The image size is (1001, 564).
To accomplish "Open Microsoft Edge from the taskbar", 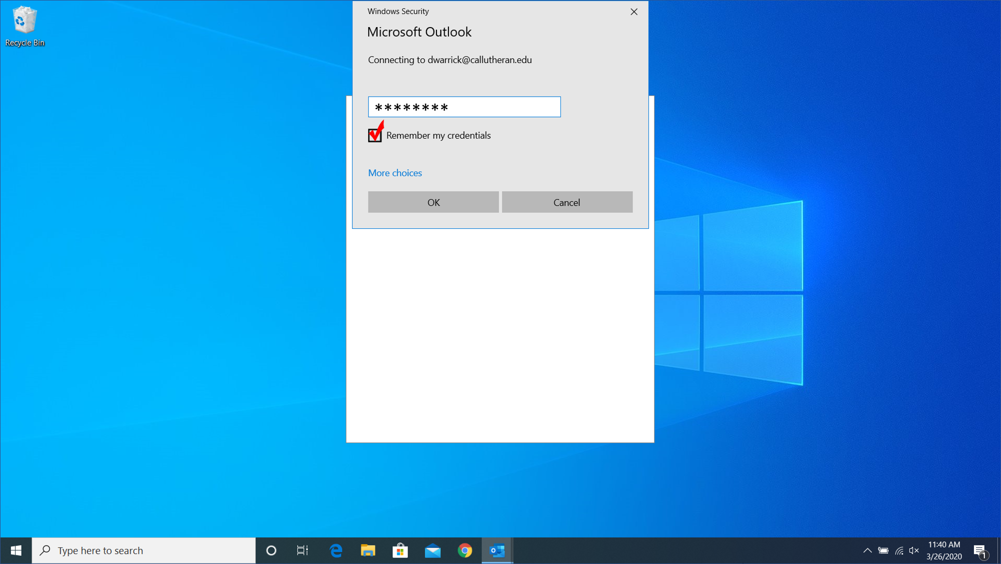I will coord(336,550).
